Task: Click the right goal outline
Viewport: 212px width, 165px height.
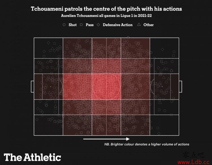Action: [180, 86]
